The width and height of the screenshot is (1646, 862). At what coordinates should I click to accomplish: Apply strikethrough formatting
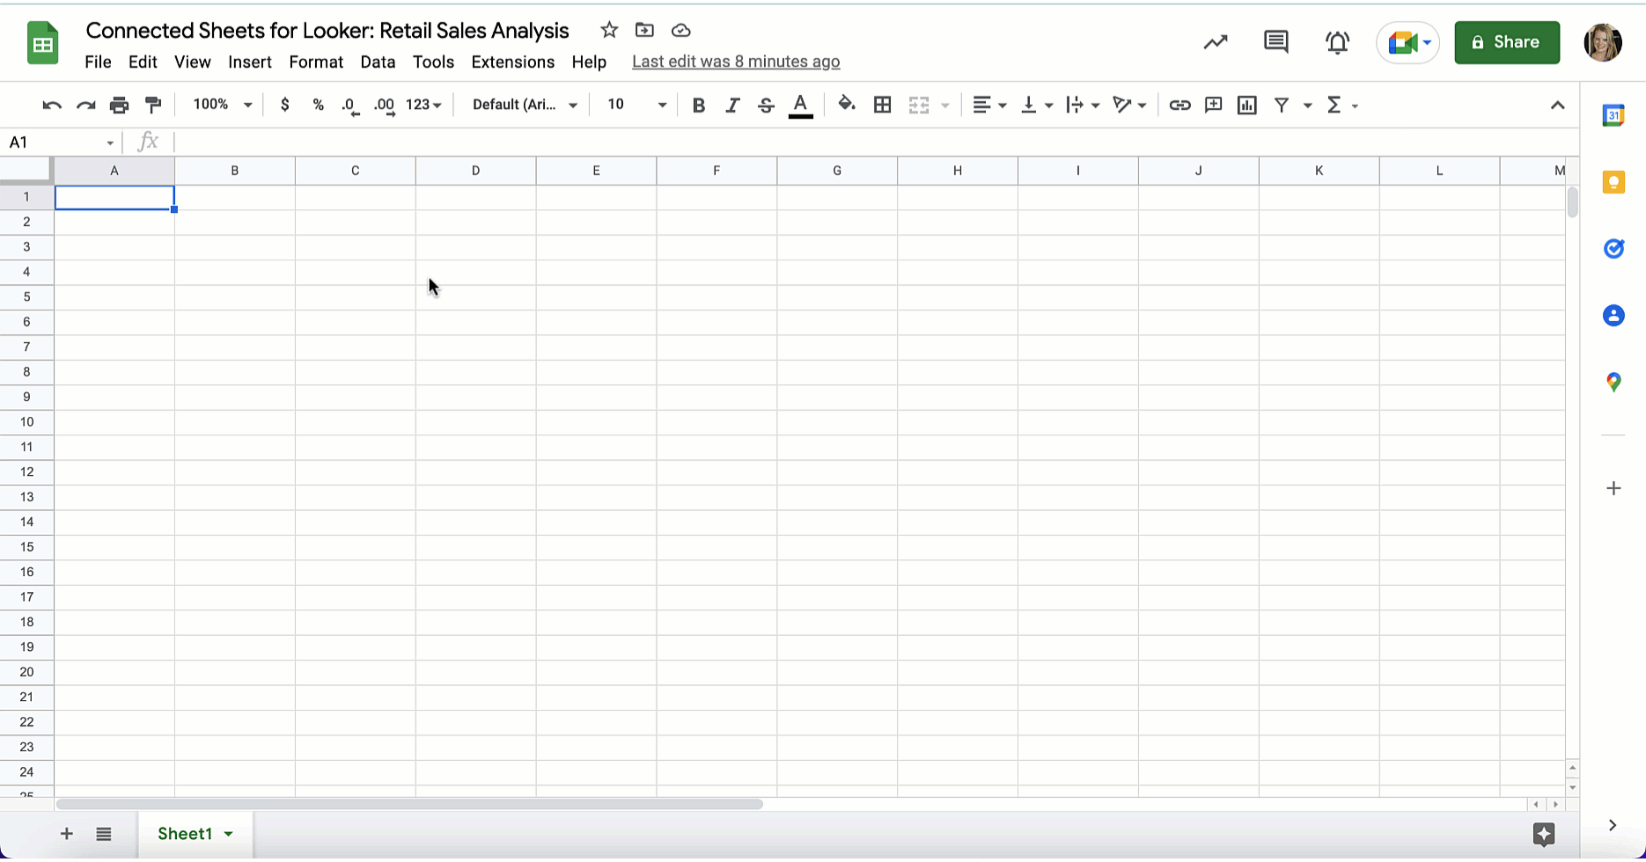pos(765,105)
